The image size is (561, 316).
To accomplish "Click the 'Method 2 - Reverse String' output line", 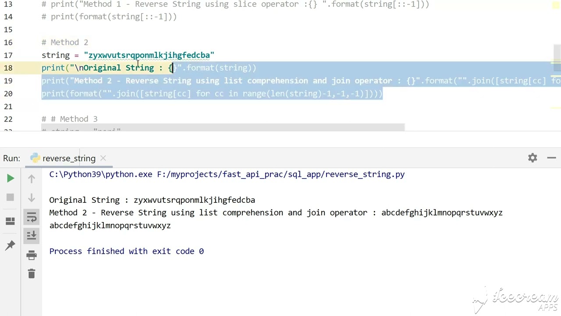I will click(x=276, y=213).
